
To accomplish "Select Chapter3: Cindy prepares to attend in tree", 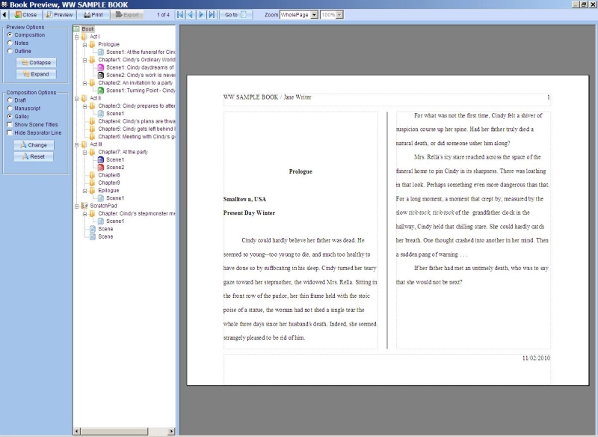I will [x=137, y=106].
